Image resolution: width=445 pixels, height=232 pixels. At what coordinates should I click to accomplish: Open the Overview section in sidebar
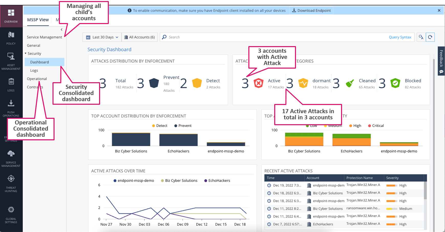point(11,16)
